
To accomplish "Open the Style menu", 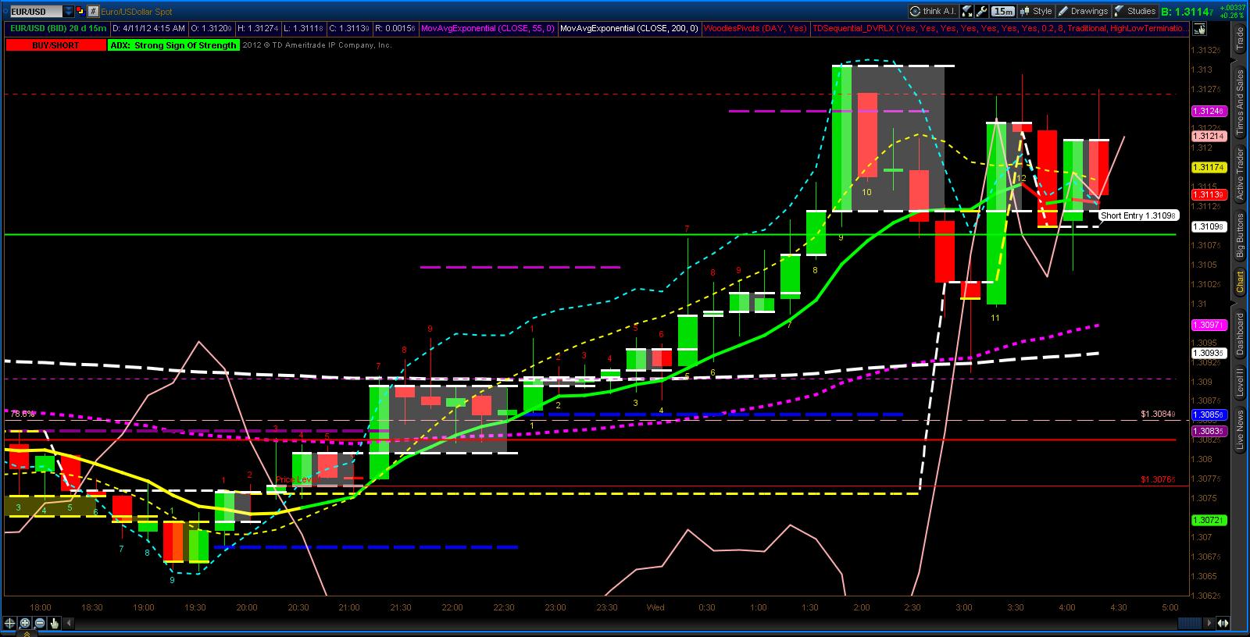I will [1036, 11].
